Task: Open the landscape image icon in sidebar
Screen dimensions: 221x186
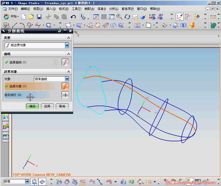Action: [6, 137]
